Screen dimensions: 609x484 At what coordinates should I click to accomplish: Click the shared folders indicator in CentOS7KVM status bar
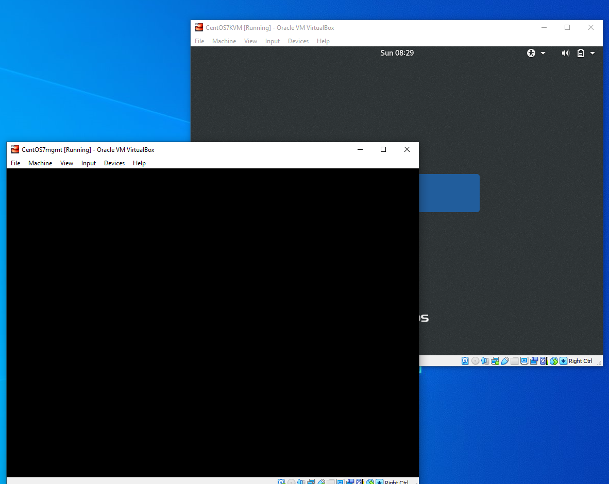tap(514, 361)
